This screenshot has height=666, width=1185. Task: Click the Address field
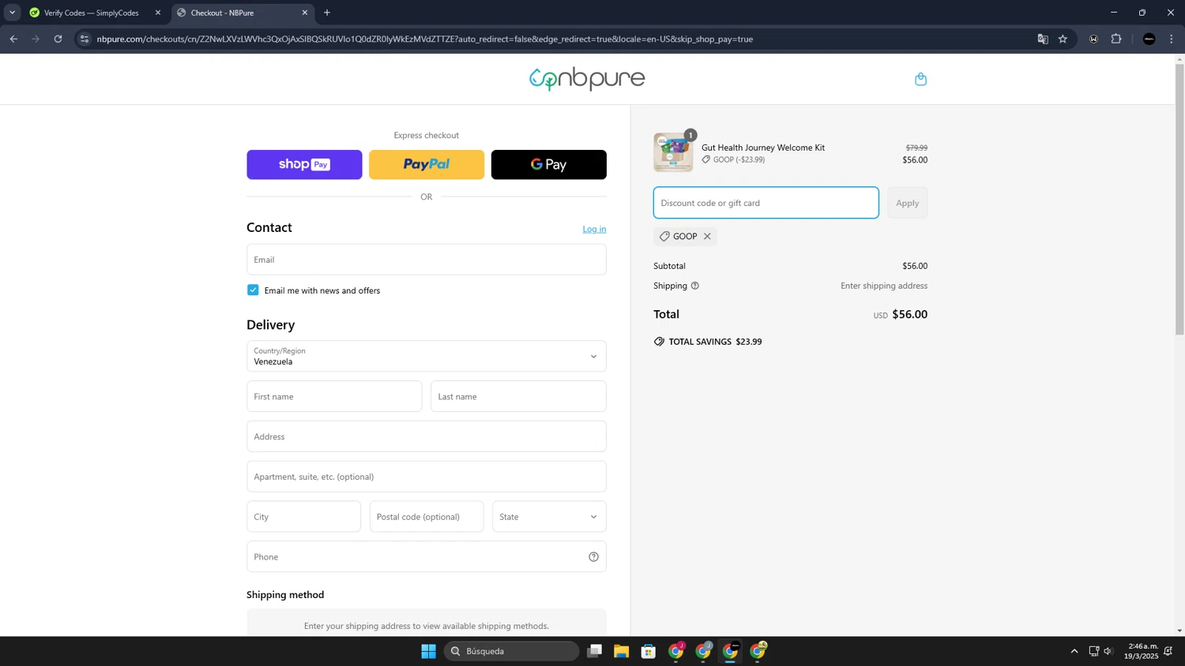(x=427, y=436)
